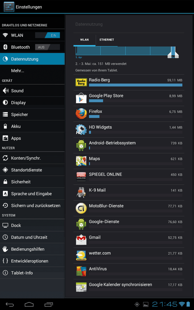
Task: Turn off the WLAN switch
Action: coord(47,35)
